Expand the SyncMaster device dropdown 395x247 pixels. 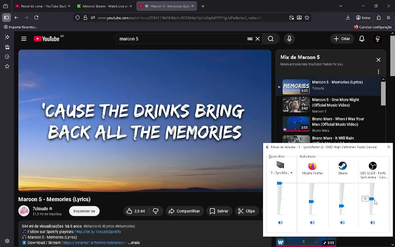[291, 173]
